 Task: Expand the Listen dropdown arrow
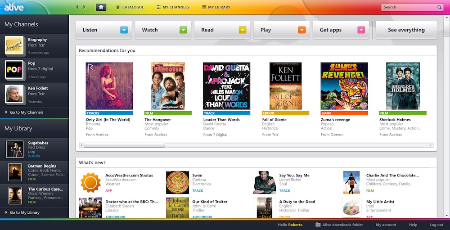click(124, 30)
